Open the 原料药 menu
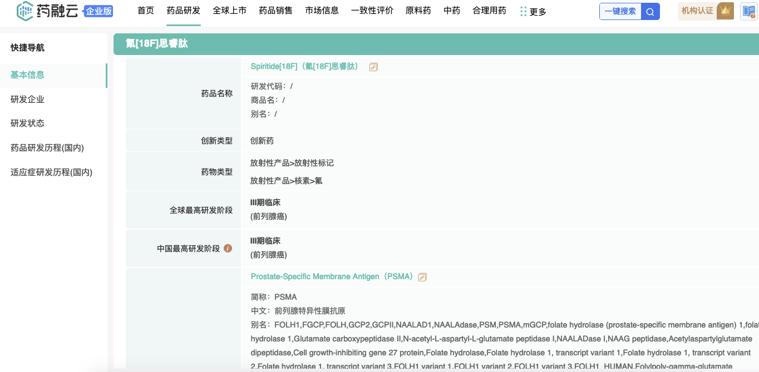This screenshot has width=759, height=372. pyautogui.click(x=418, y=11)
